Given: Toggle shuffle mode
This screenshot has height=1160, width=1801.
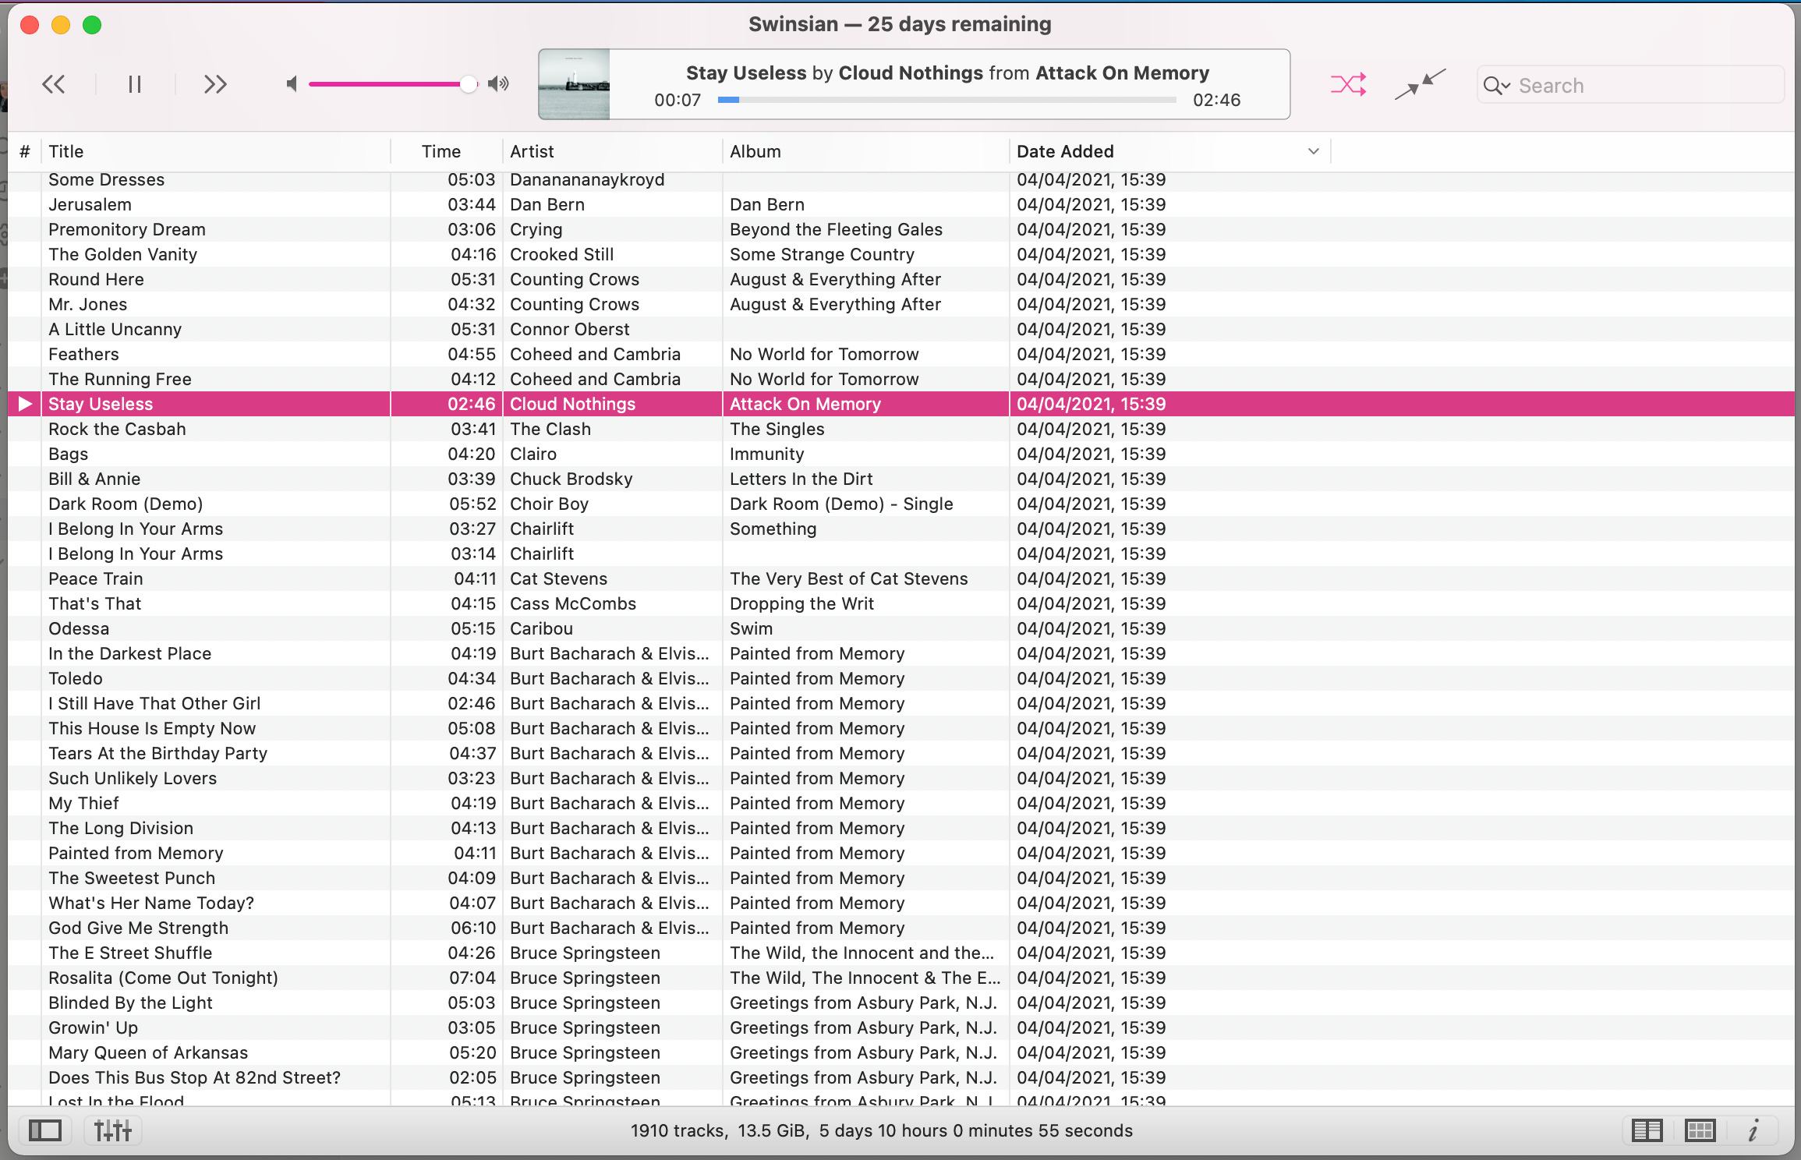Looking at the screenshot, I should [1348, 84].
